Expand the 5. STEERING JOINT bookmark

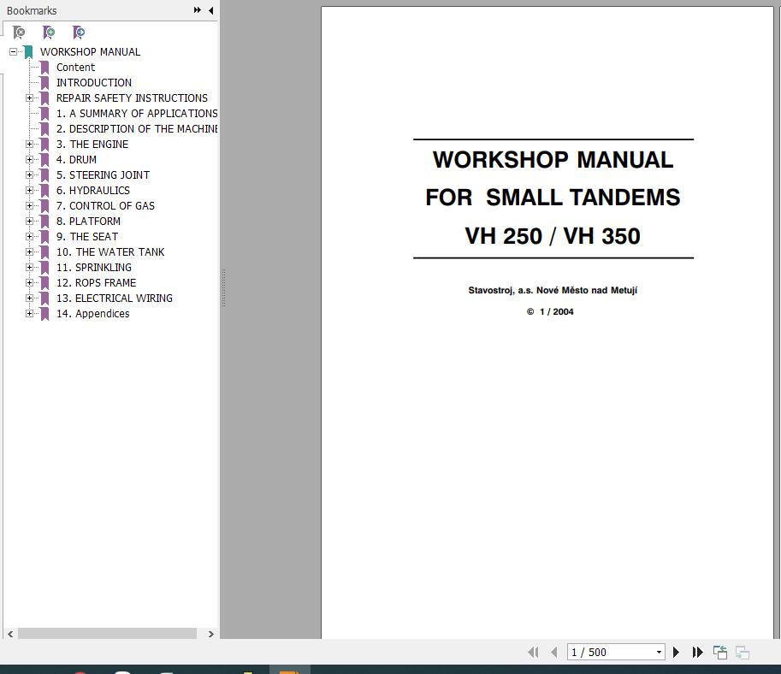(x=29, y=174)
